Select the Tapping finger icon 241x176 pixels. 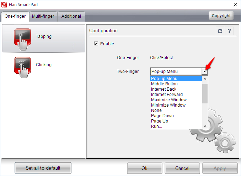[x=23, y=39]
